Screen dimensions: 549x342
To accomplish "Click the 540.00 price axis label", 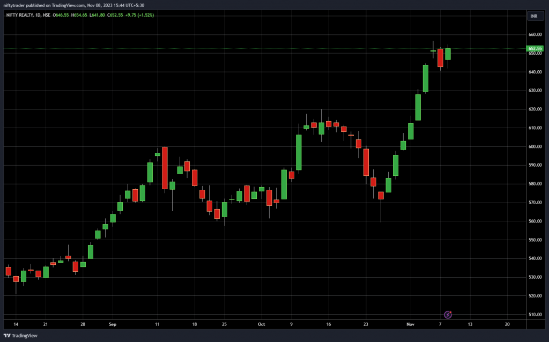I will (x=535, y=258).
